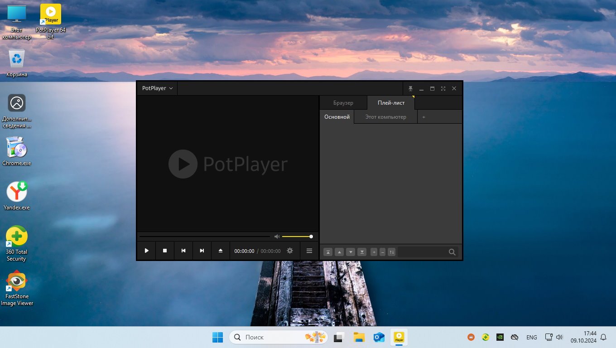This screenshot has height=348, width=616.
Task: Move playlist item to the top
Action: [327, 252]
